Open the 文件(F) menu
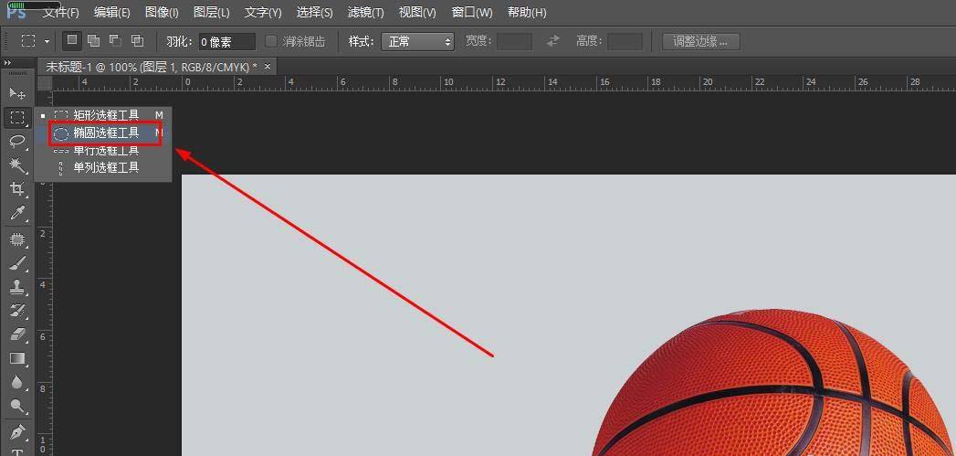The width and height of the screenshot is (956, 456). coord(61,12)
